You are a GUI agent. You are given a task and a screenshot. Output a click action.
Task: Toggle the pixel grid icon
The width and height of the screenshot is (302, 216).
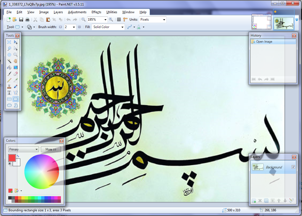coord(119,20)
